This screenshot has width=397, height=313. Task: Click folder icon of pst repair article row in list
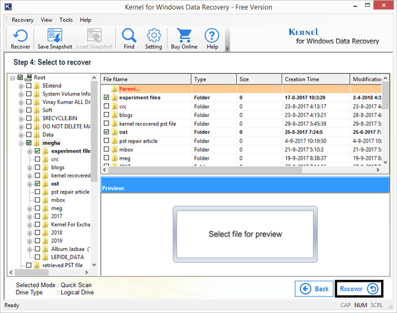(x=115, y=141)
